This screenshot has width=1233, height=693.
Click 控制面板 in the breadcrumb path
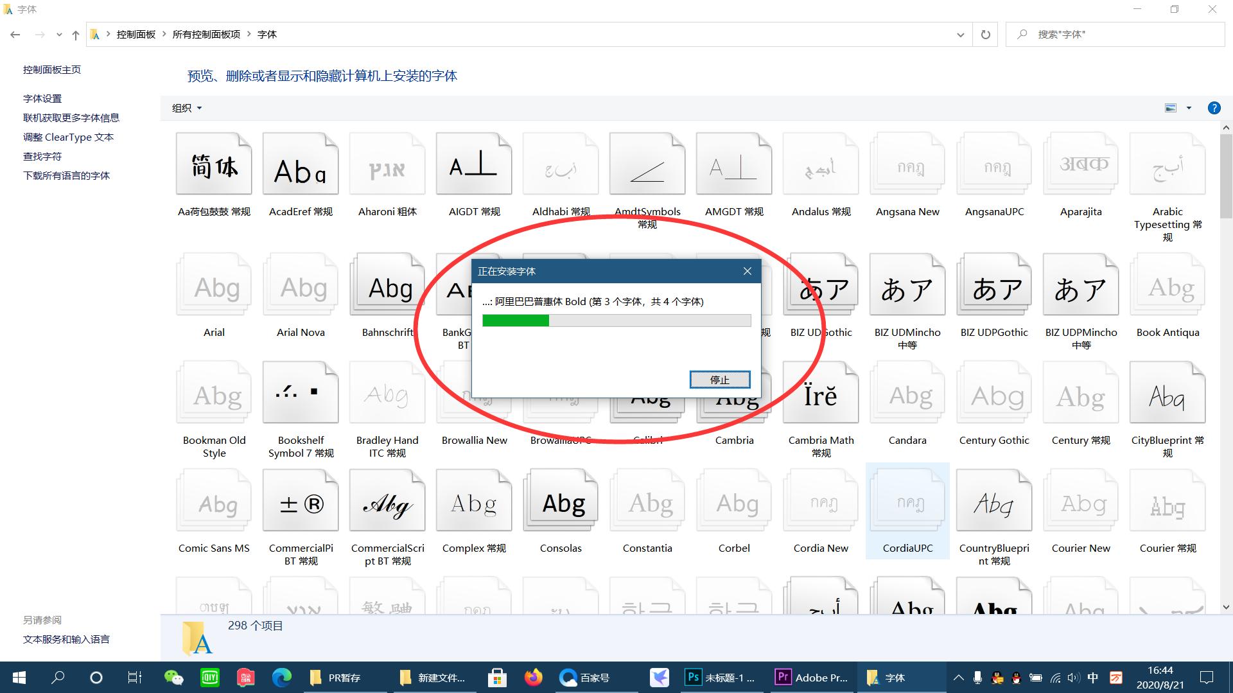pyautogui.click(x=135, y=34)
